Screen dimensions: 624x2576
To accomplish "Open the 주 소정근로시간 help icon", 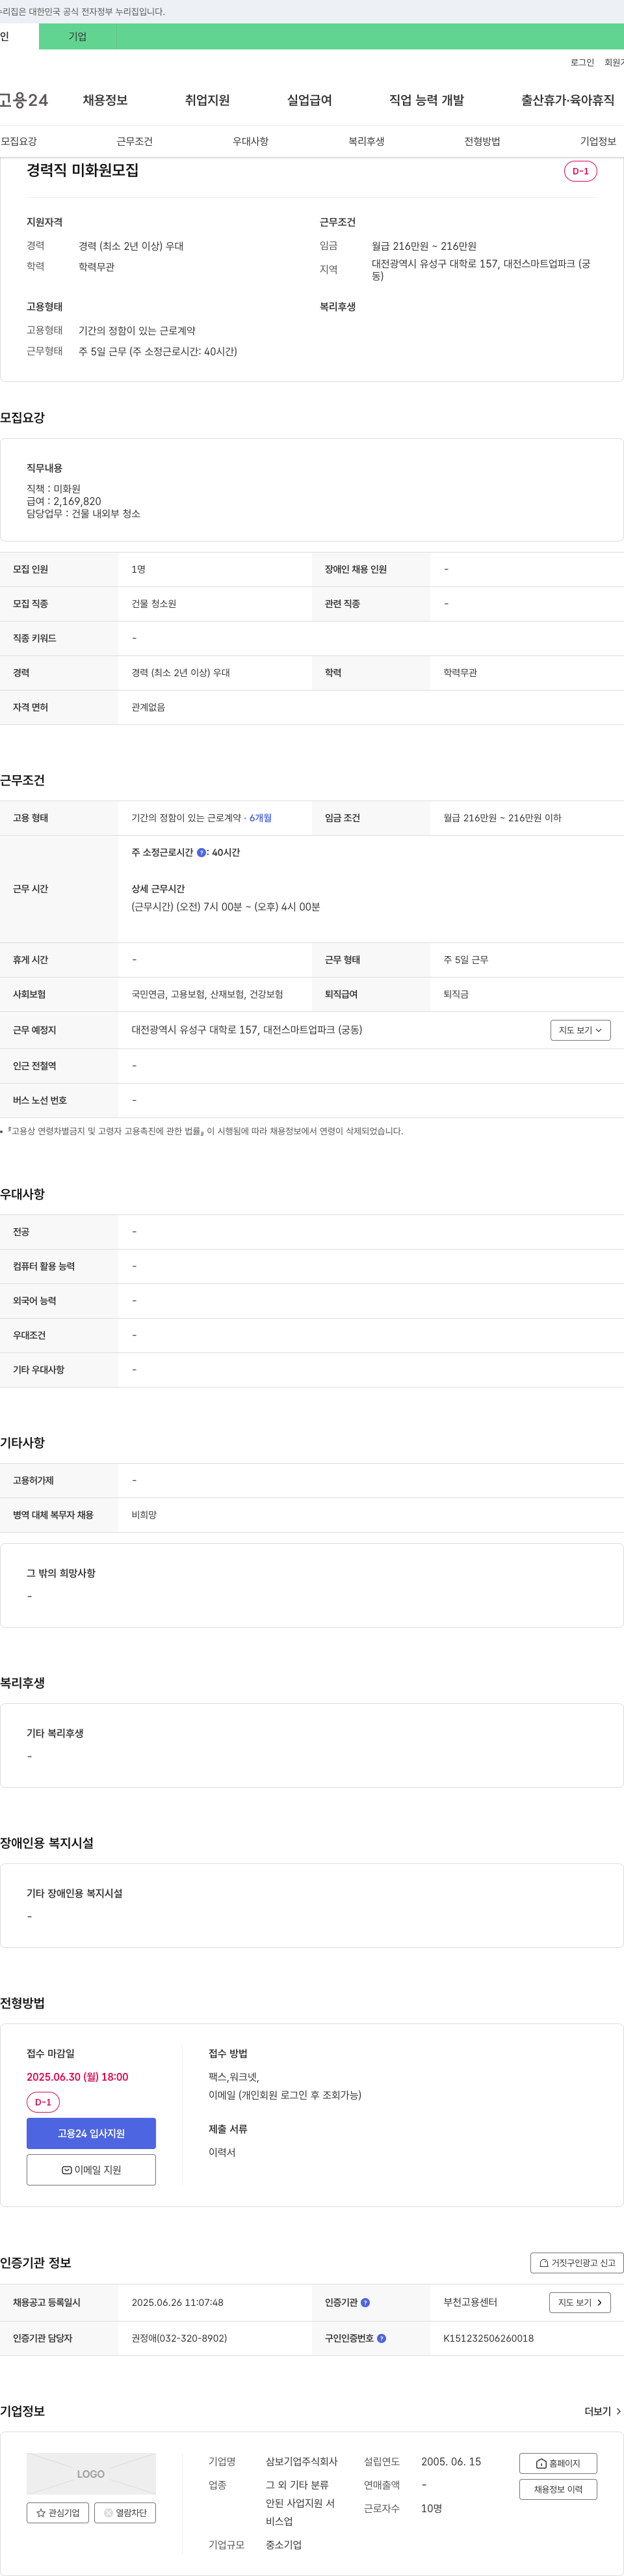I will coord(201,853).
